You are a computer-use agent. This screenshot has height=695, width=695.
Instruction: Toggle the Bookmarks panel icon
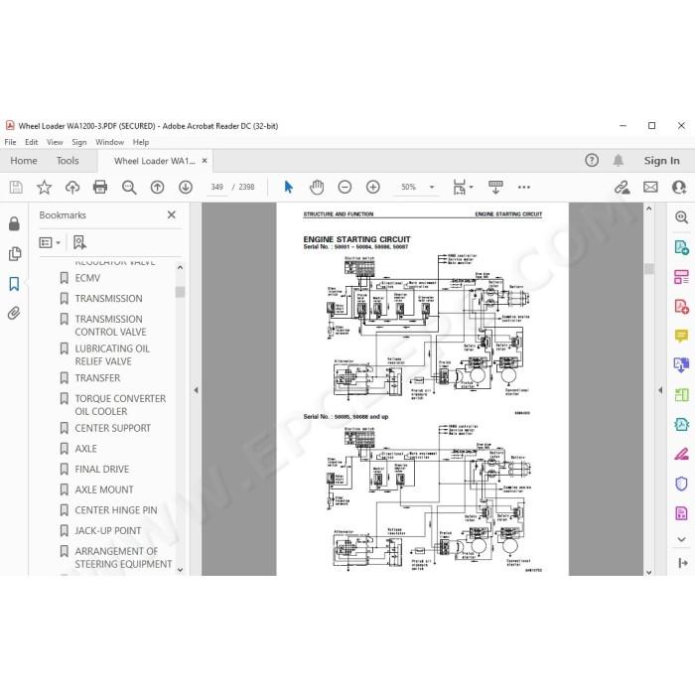point(14,284)
